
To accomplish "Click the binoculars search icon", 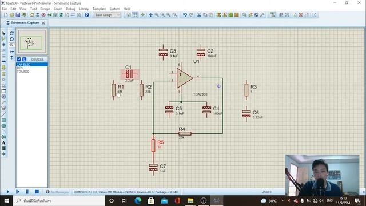I will (x=281, y=15).
